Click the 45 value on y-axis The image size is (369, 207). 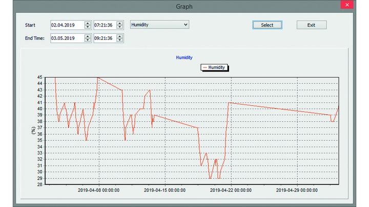click(40, 77)
